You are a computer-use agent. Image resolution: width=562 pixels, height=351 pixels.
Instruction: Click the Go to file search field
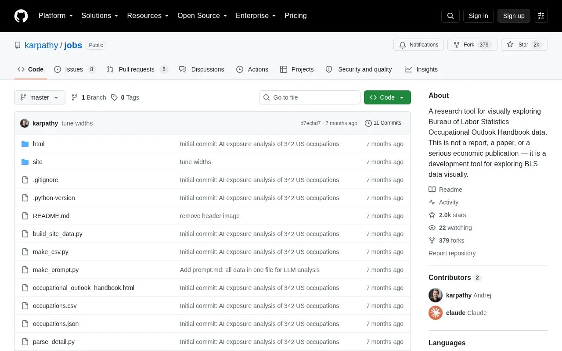point(310,97)
